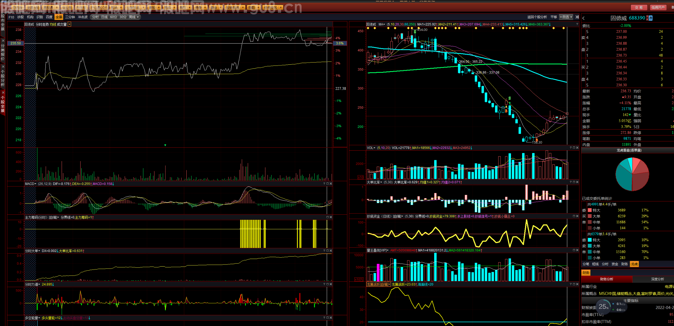Viewport: 674px width, 326px height.
Task: Click the 特大 buy-order red color swatch
Action: [590, 210]
